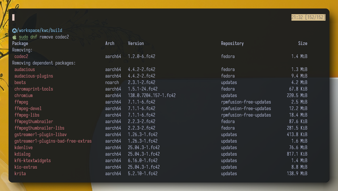Click the 67.8 KiB size value
This screenshot has height=191, width=338.
tap(298, 89)
